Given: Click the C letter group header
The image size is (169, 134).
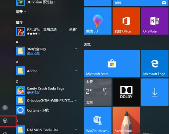Looking at the screenshot, I should [x=17, y=82].
